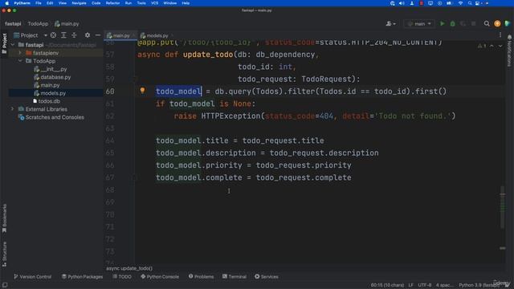This screenshot has height=289, width=514.
Task: Open the File menu
Action: (x=39, y=3)
